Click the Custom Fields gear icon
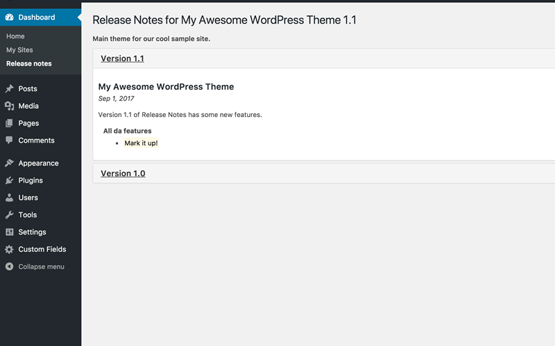This screenshot has height=346, width=555. [x=10, y=249]
